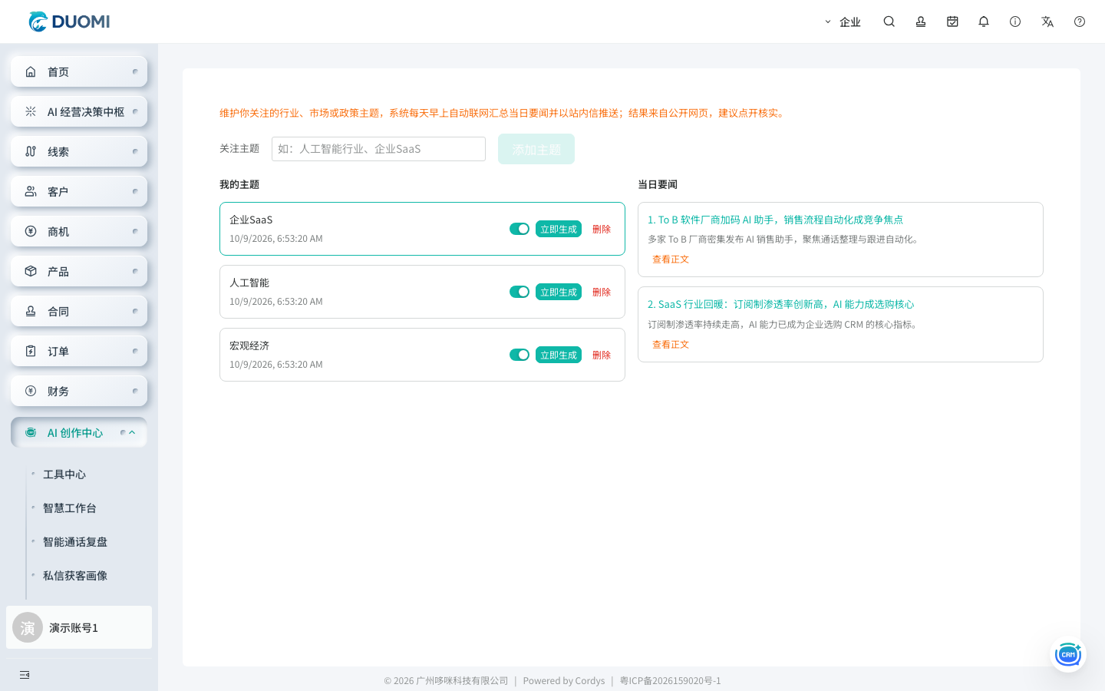Click the 演 avatar for 演示账号1
Screen dimensions: 1105x691
[x=28, y=627]
